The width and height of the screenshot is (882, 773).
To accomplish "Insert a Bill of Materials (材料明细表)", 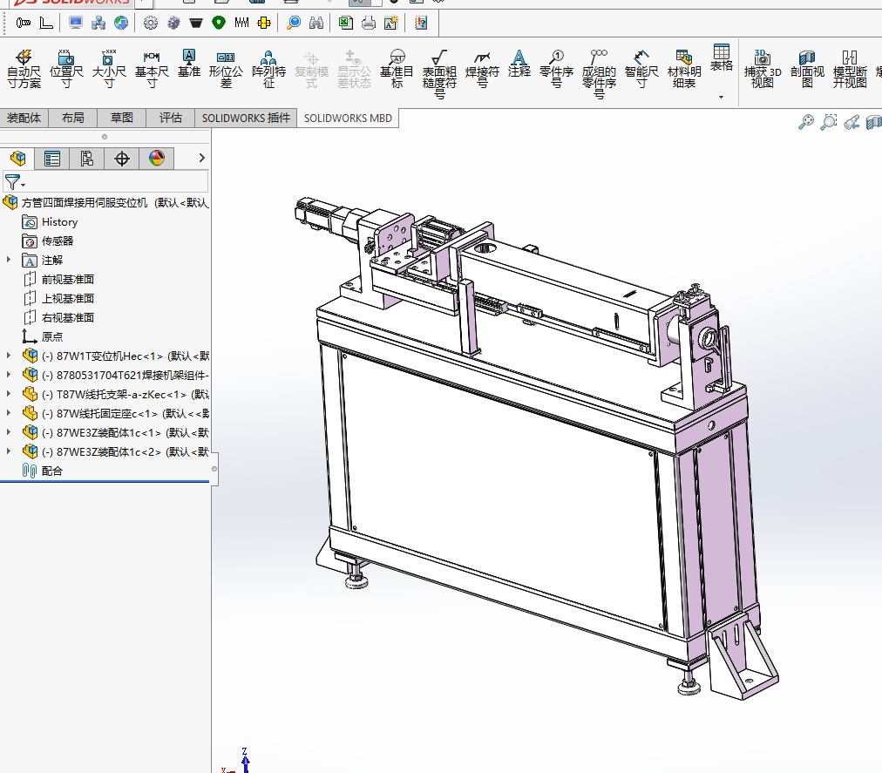I will (x=684, y=69).
